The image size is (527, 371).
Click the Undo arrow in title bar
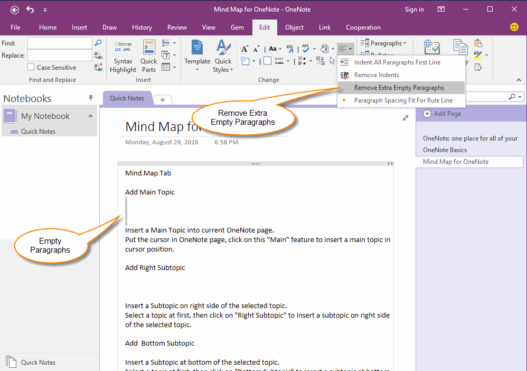point(30,10)
